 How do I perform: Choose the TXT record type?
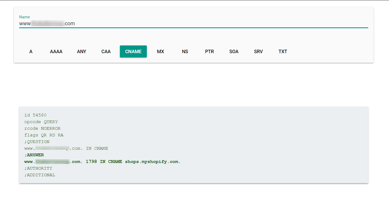[283, 52]
